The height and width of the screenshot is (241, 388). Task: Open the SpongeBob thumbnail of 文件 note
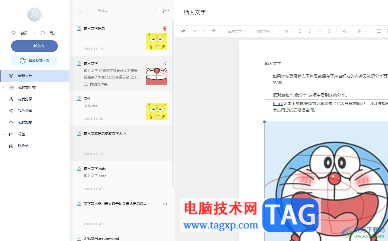pyautogui.click(x=157, y=111)
